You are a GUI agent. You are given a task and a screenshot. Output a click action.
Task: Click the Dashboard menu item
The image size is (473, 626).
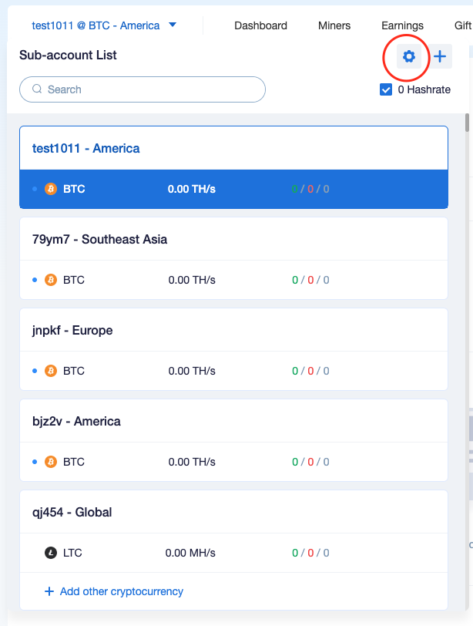260,25
